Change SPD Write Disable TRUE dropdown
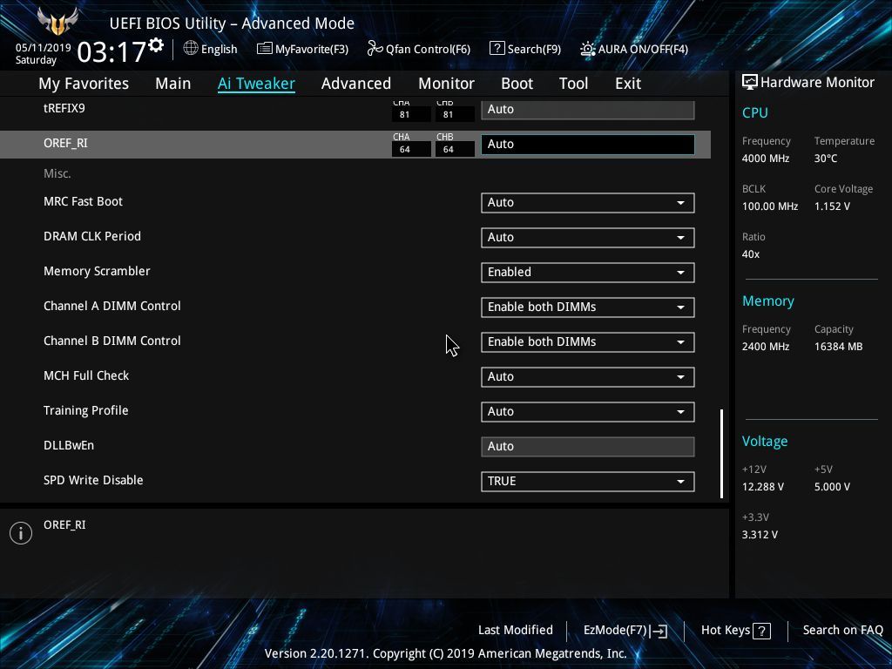 [x=588, y=481]
